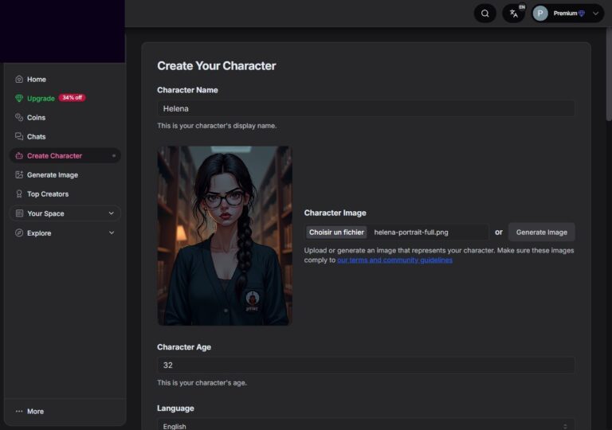Click the Generate Image sidebar icon

19,175
